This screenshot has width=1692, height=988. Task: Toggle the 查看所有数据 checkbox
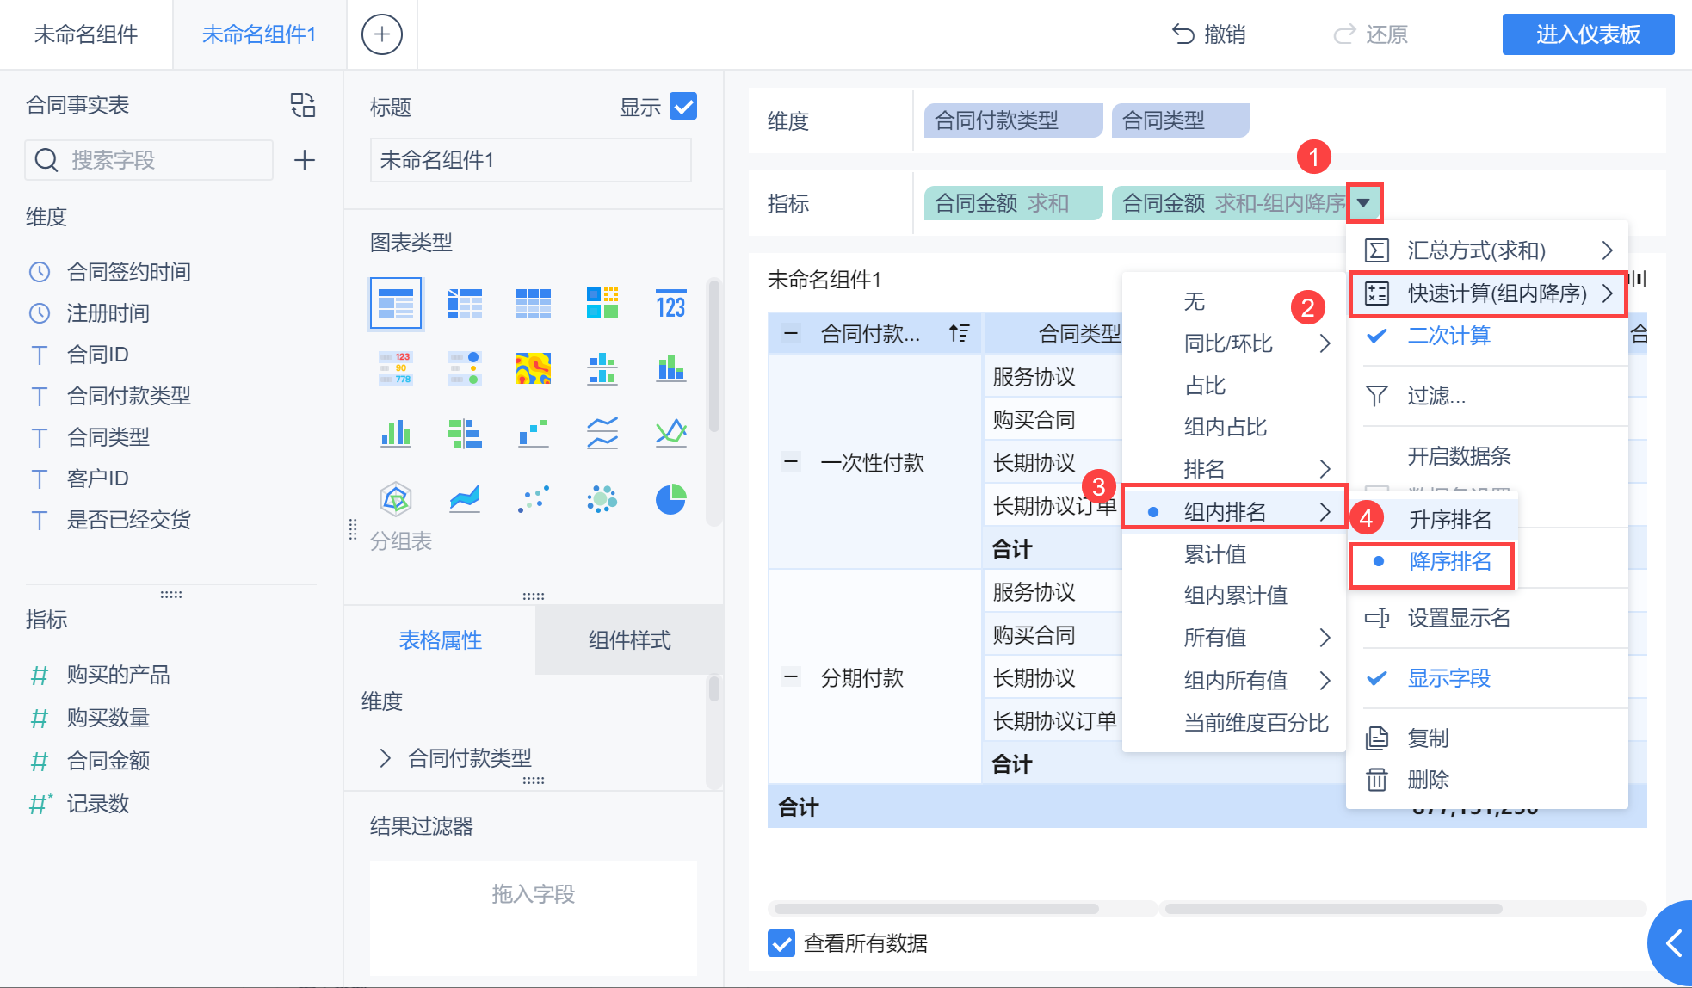781,943
